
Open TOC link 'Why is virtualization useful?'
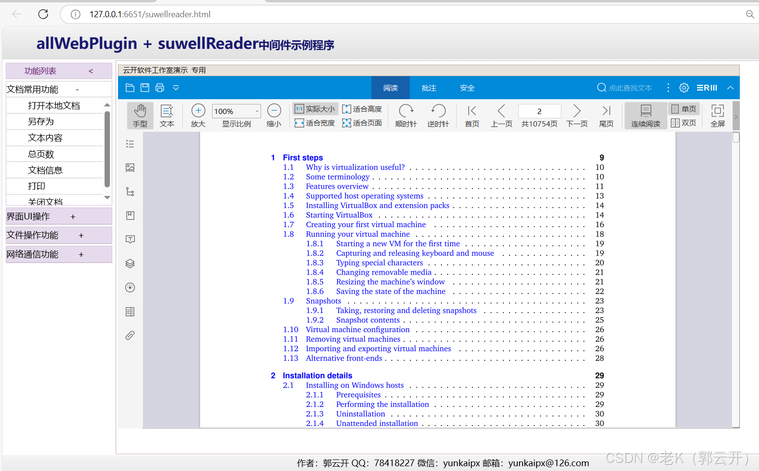(x=356, y=167)
